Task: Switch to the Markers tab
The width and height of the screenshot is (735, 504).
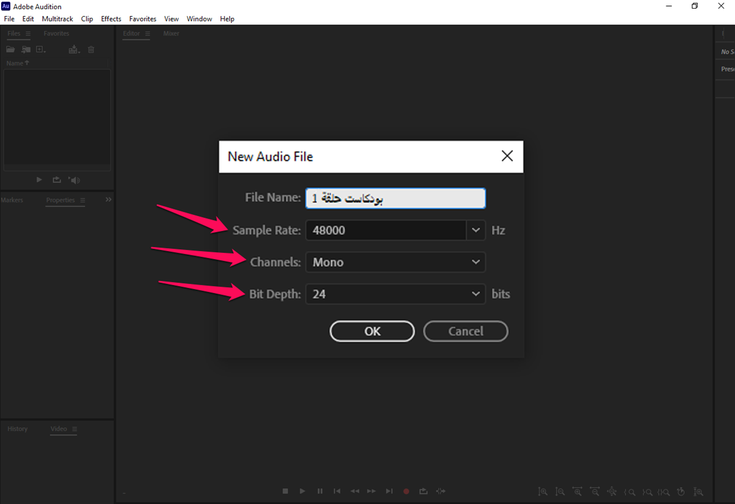Action: (x=12, y=200)
